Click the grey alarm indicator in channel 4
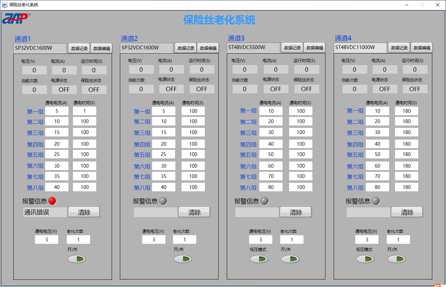 [376, 201]
